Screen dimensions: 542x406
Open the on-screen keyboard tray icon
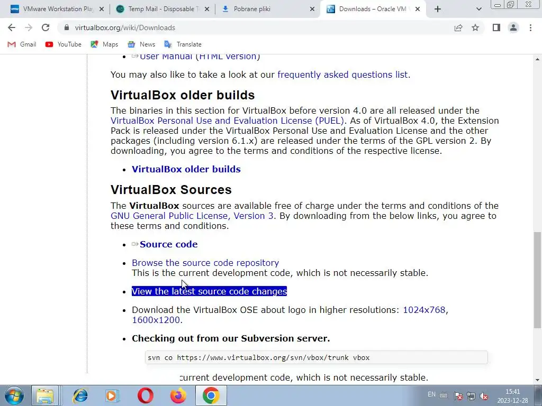pos(444,395)
